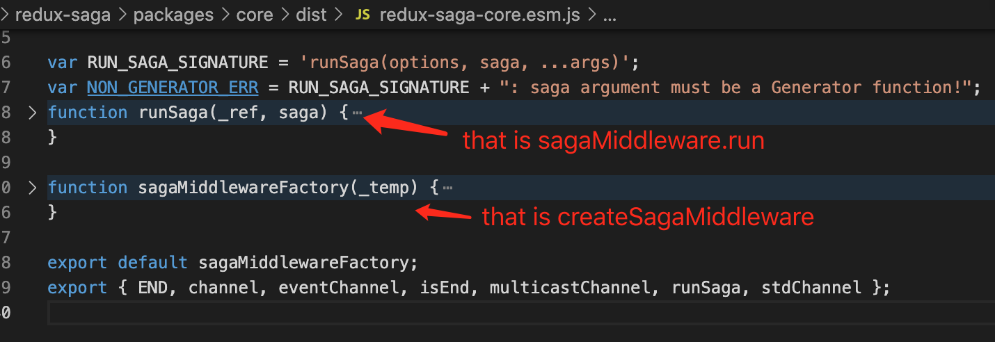
Task: Click the JS file icon in breadcrumb
Action: (x=363, y=15)
